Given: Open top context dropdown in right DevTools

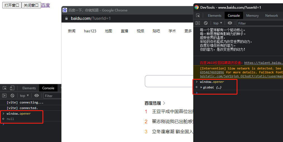Looking at the screenshot, I should [x=218, y=23].
